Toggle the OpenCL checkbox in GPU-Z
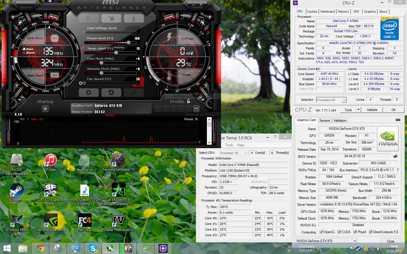407x254 pixels. (321, 232)
